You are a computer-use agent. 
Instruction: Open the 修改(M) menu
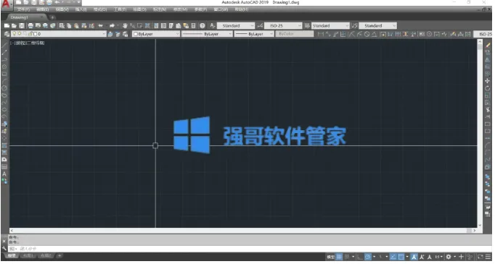point(180,9)
